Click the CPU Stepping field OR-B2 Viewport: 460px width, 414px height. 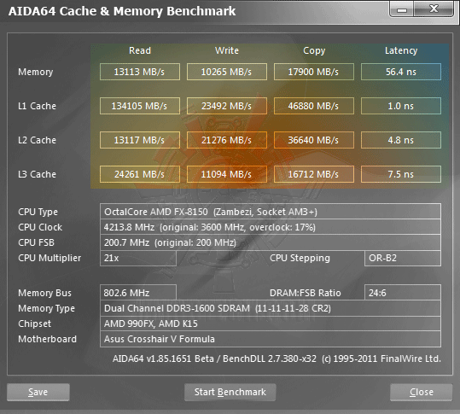[x=403, y=258]
